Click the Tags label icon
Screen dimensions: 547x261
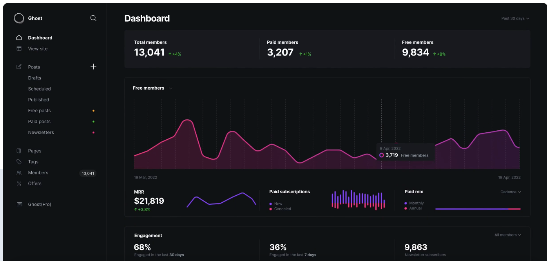(19, 162)
